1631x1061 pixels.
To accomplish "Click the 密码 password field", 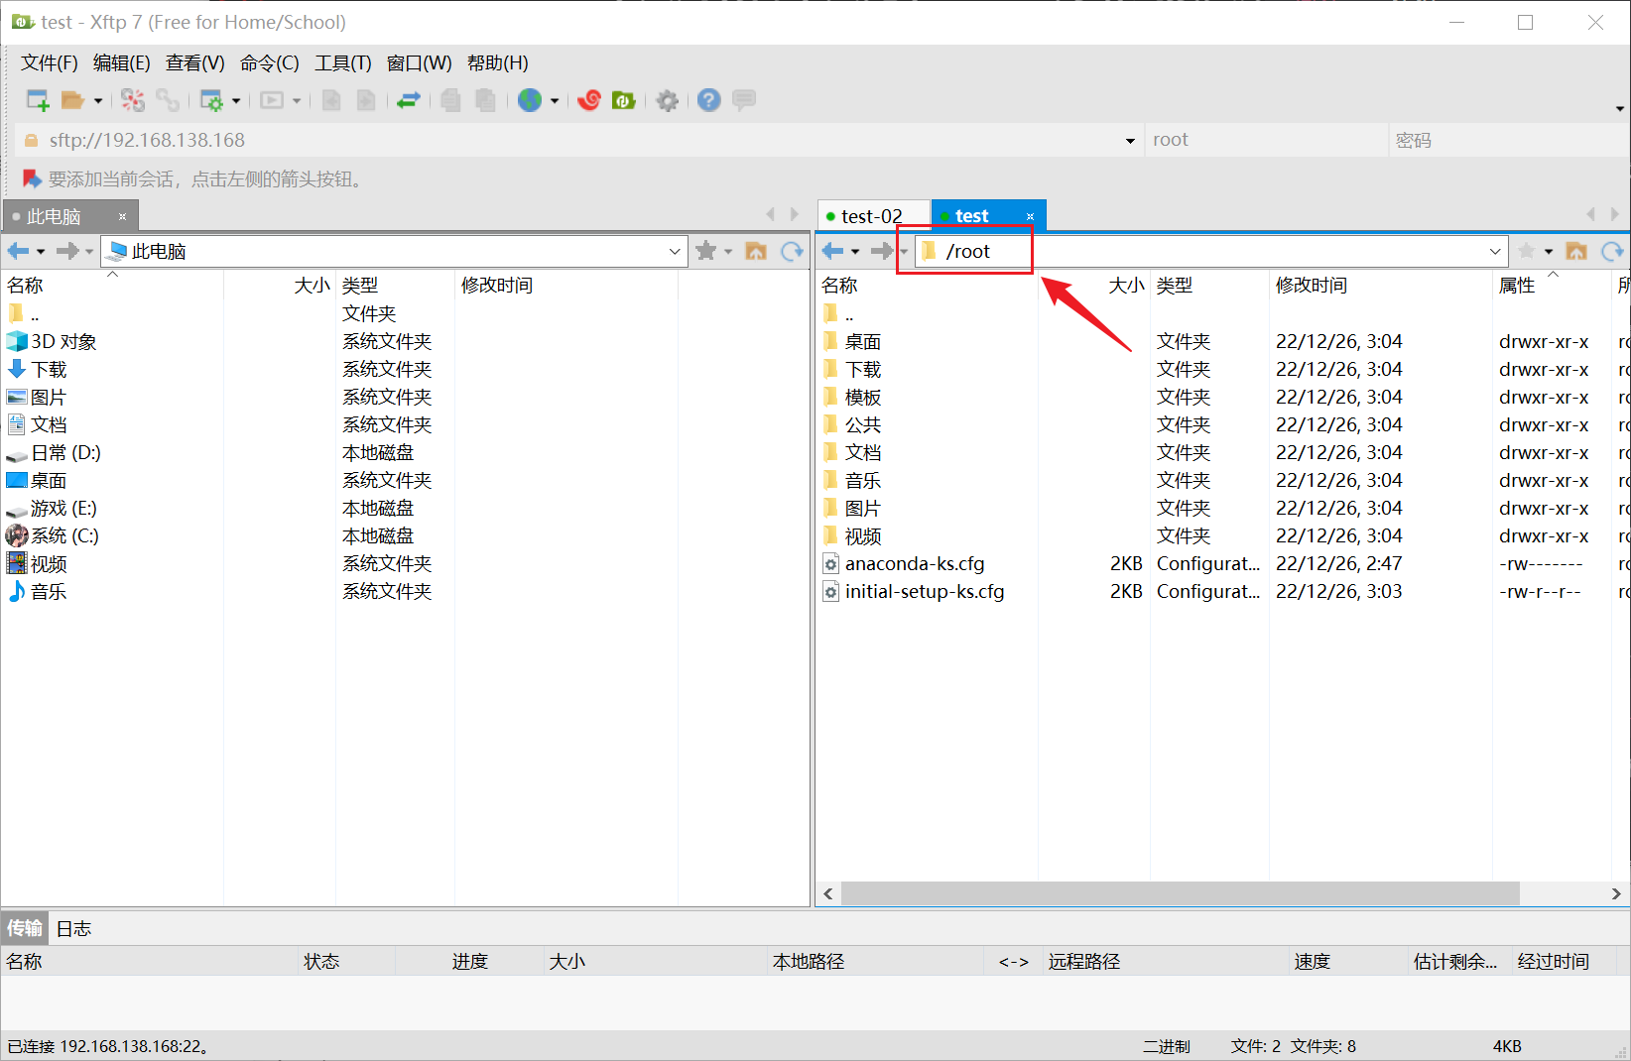I will click(1508, 140).
